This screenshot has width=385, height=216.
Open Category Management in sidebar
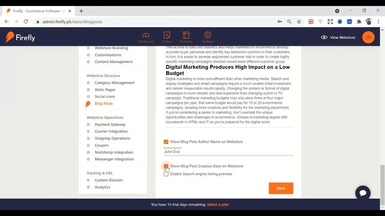[x=114, y=83]
